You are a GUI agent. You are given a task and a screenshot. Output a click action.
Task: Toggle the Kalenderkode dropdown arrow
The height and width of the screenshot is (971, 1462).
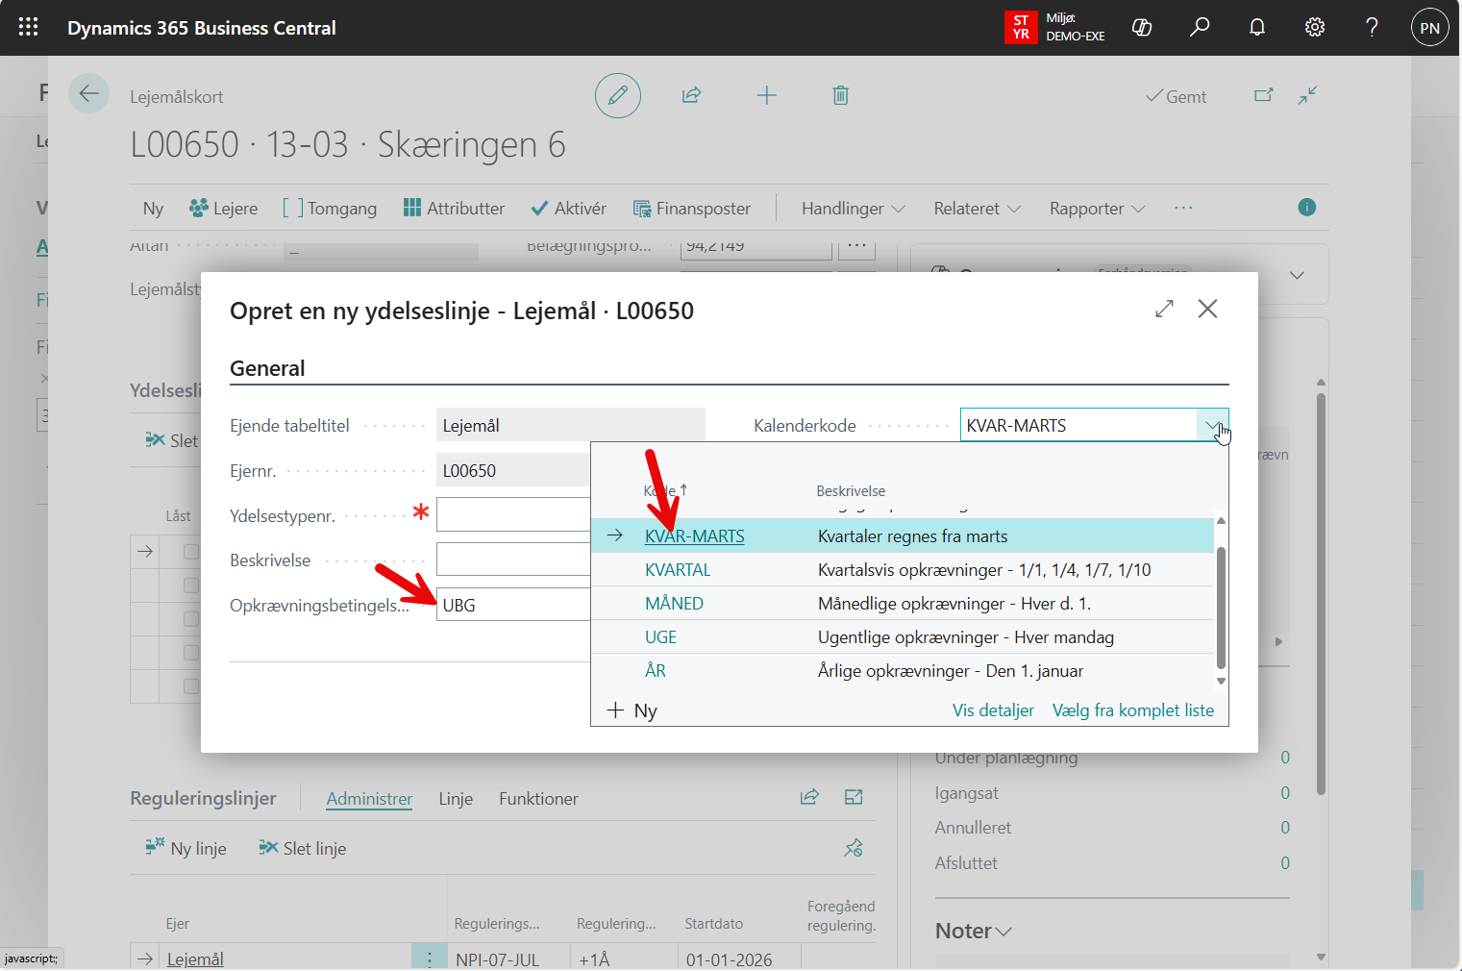1212,425
